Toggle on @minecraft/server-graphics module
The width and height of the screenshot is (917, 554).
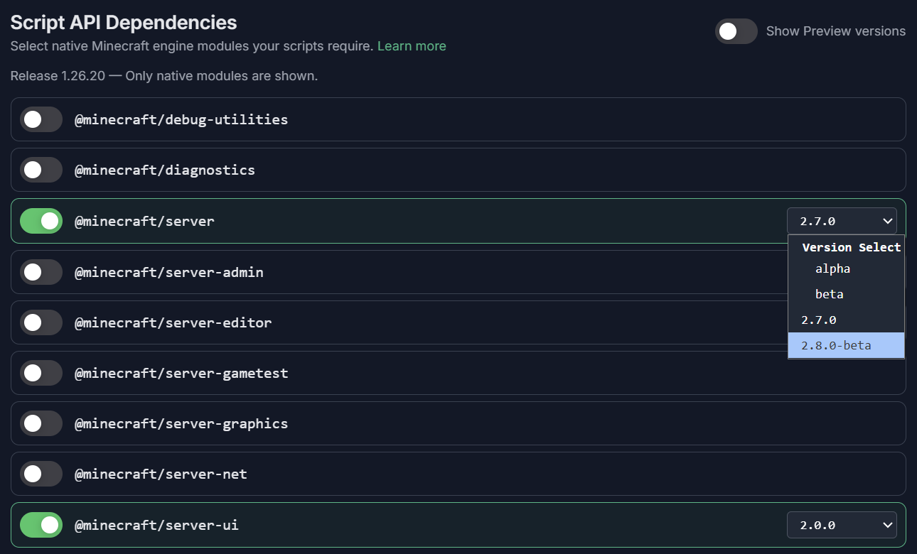click(x=41, y=423)
